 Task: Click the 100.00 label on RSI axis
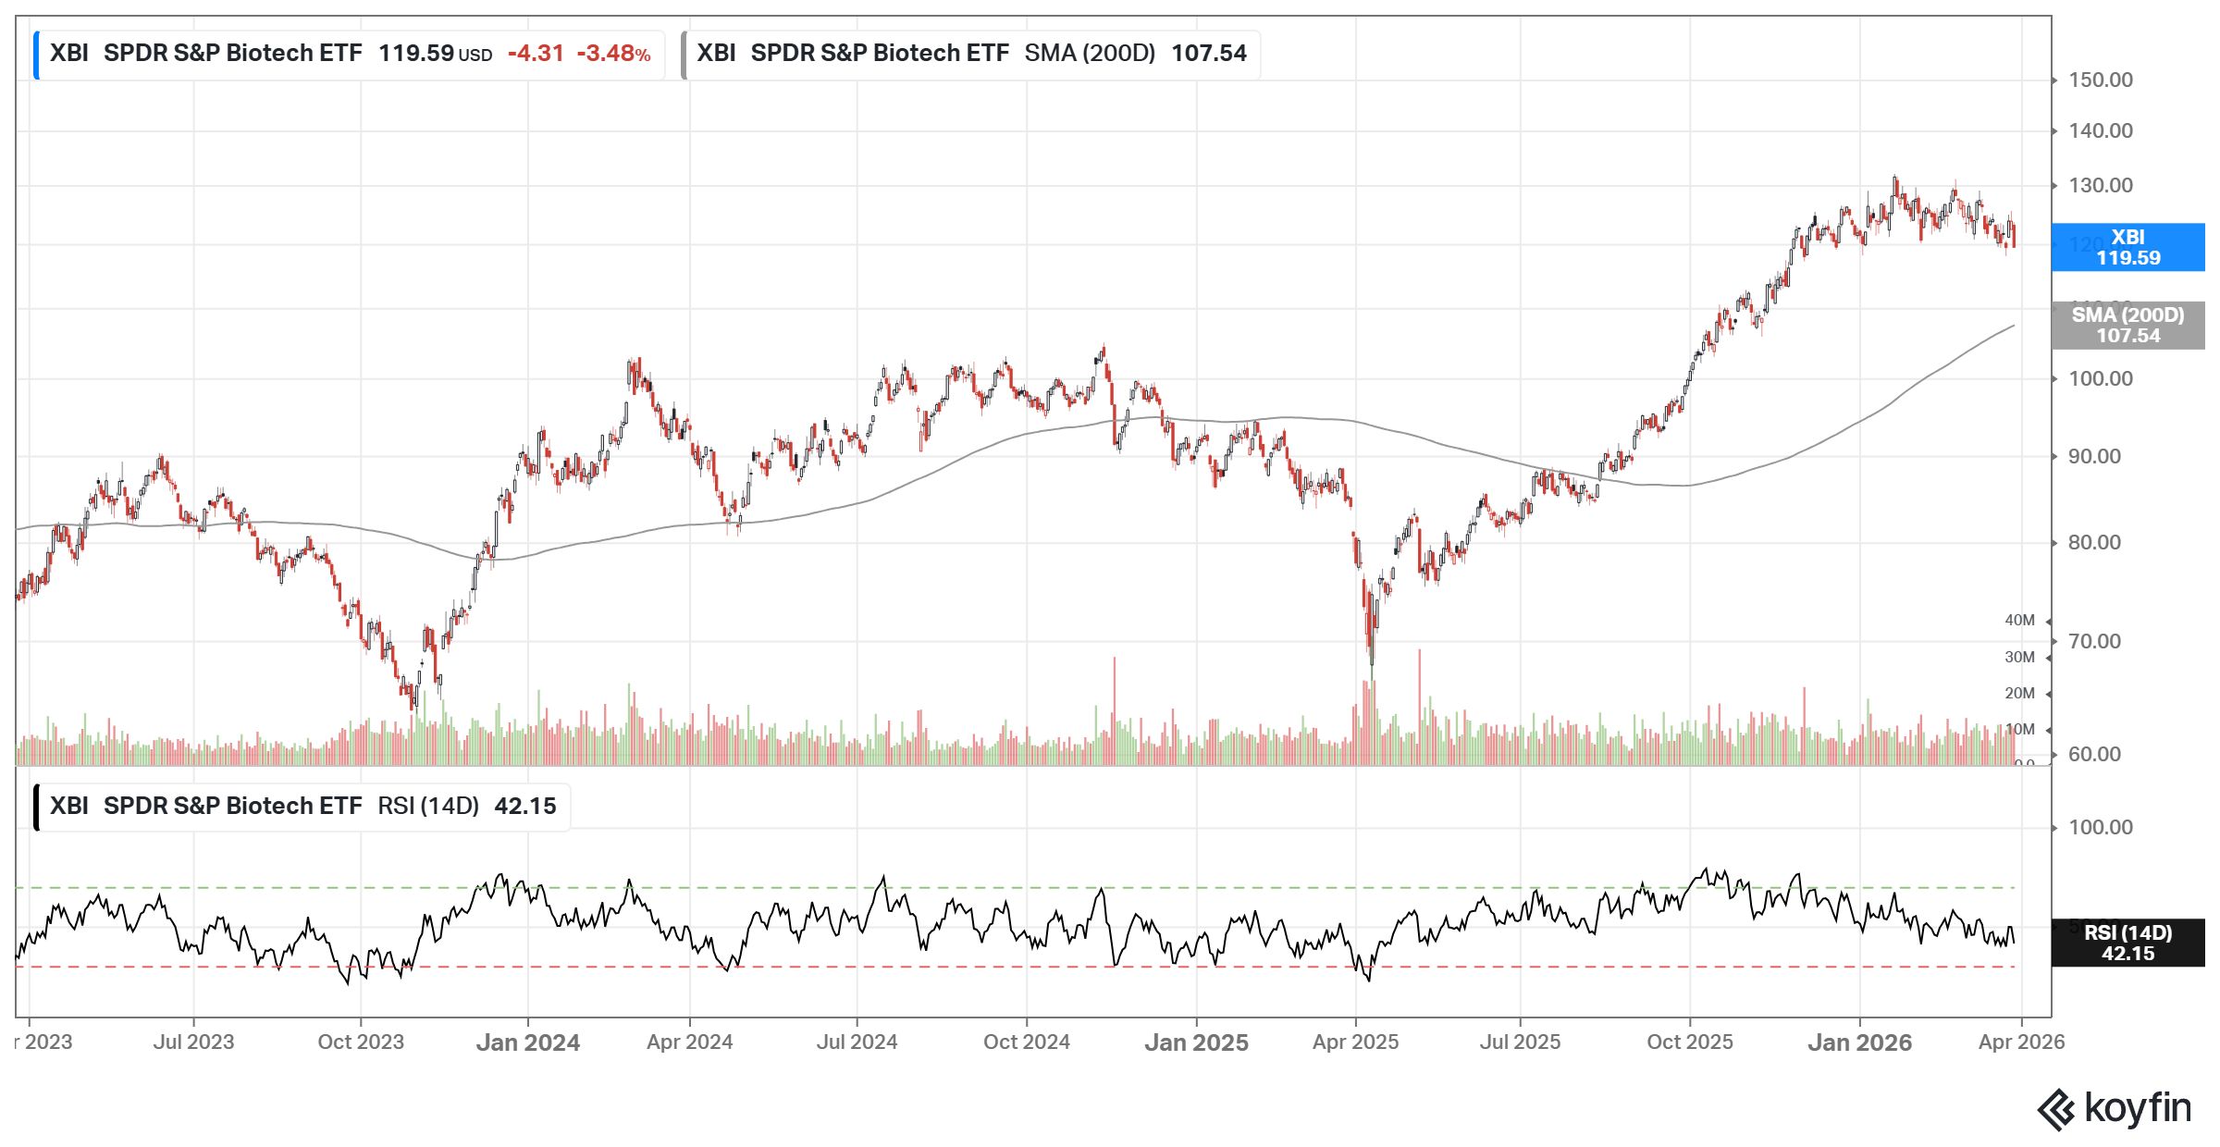2100,828
